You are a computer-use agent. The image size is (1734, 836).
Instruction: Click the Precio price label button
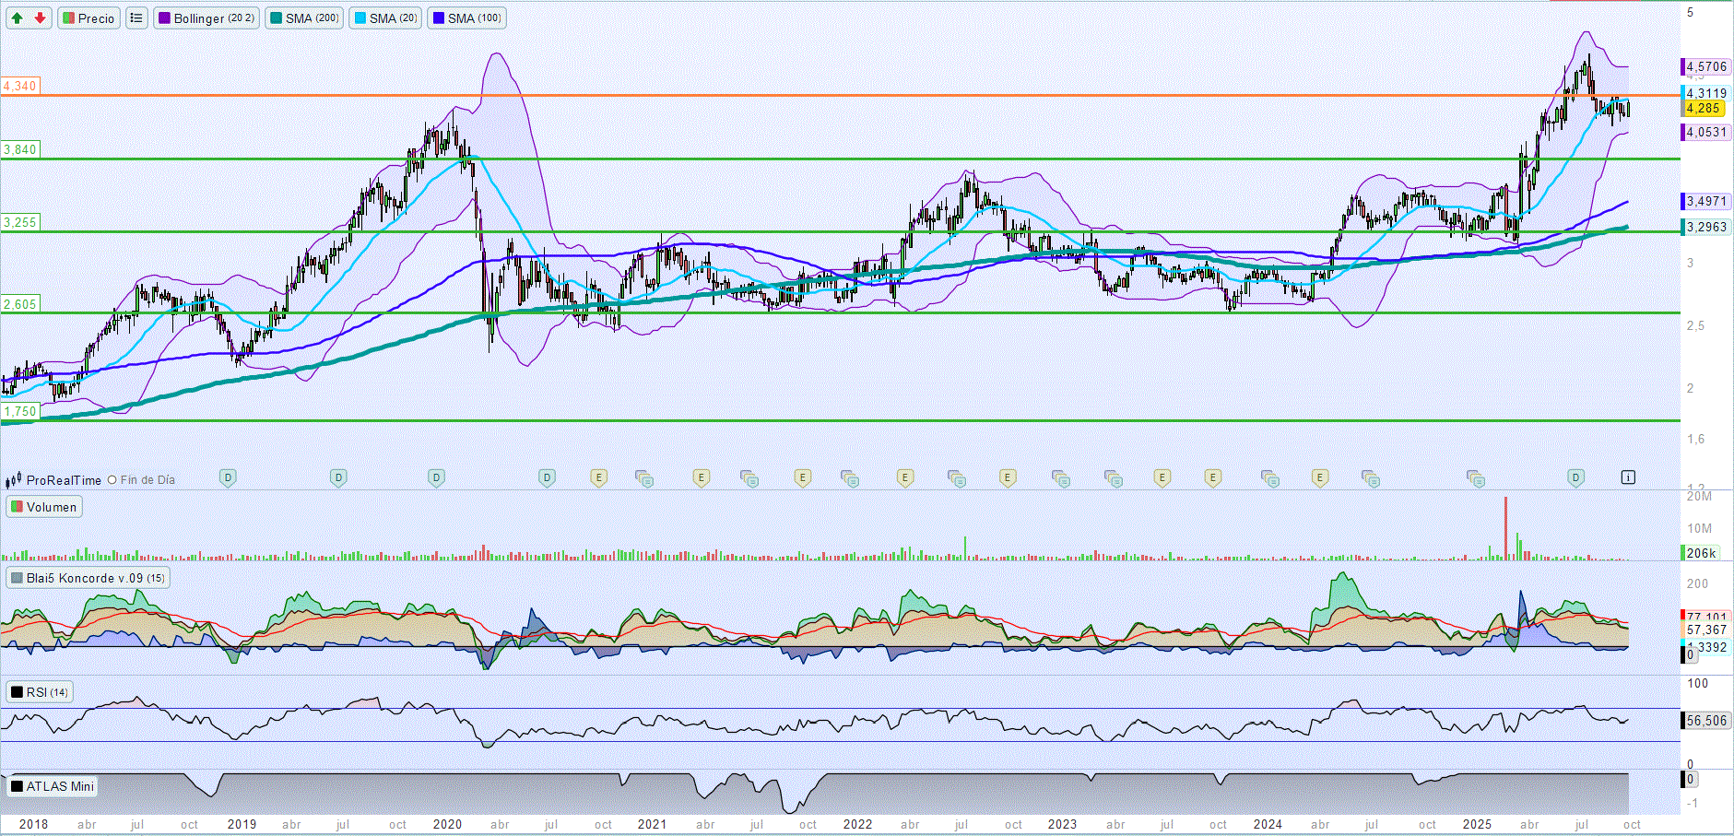point(89,18)
